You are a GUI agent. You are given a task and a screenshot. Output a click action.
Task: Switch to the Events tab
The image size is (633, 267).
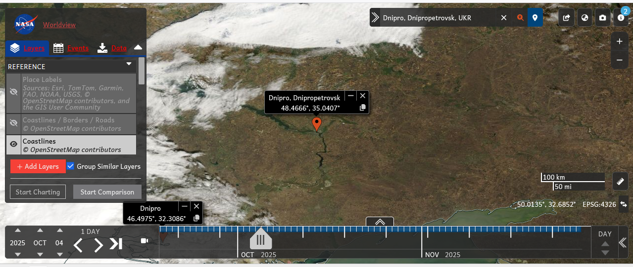71,48
